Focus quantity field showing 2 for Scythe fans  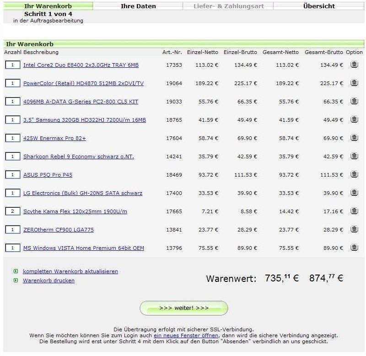[x=13, y=211]
